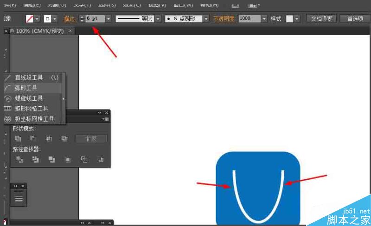
Task: Click the arrange documents icon in menu bar
Action: (x=254, y=5)
